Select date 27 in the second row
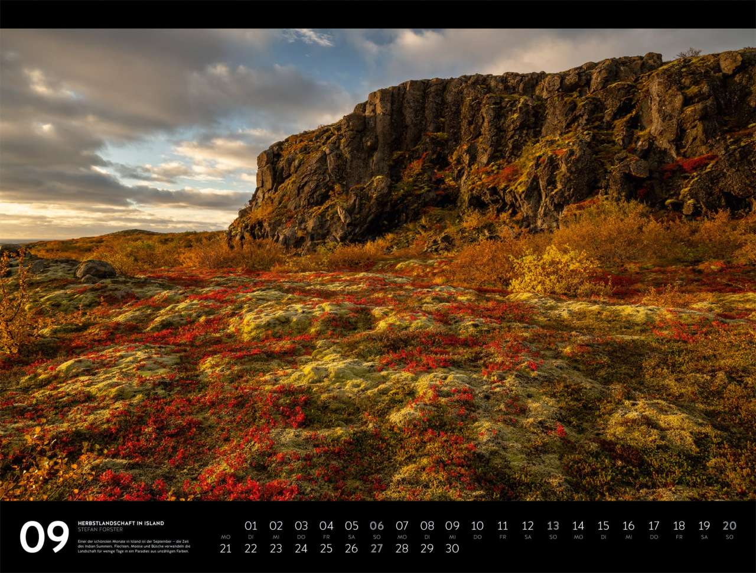 tap(376, 548)
